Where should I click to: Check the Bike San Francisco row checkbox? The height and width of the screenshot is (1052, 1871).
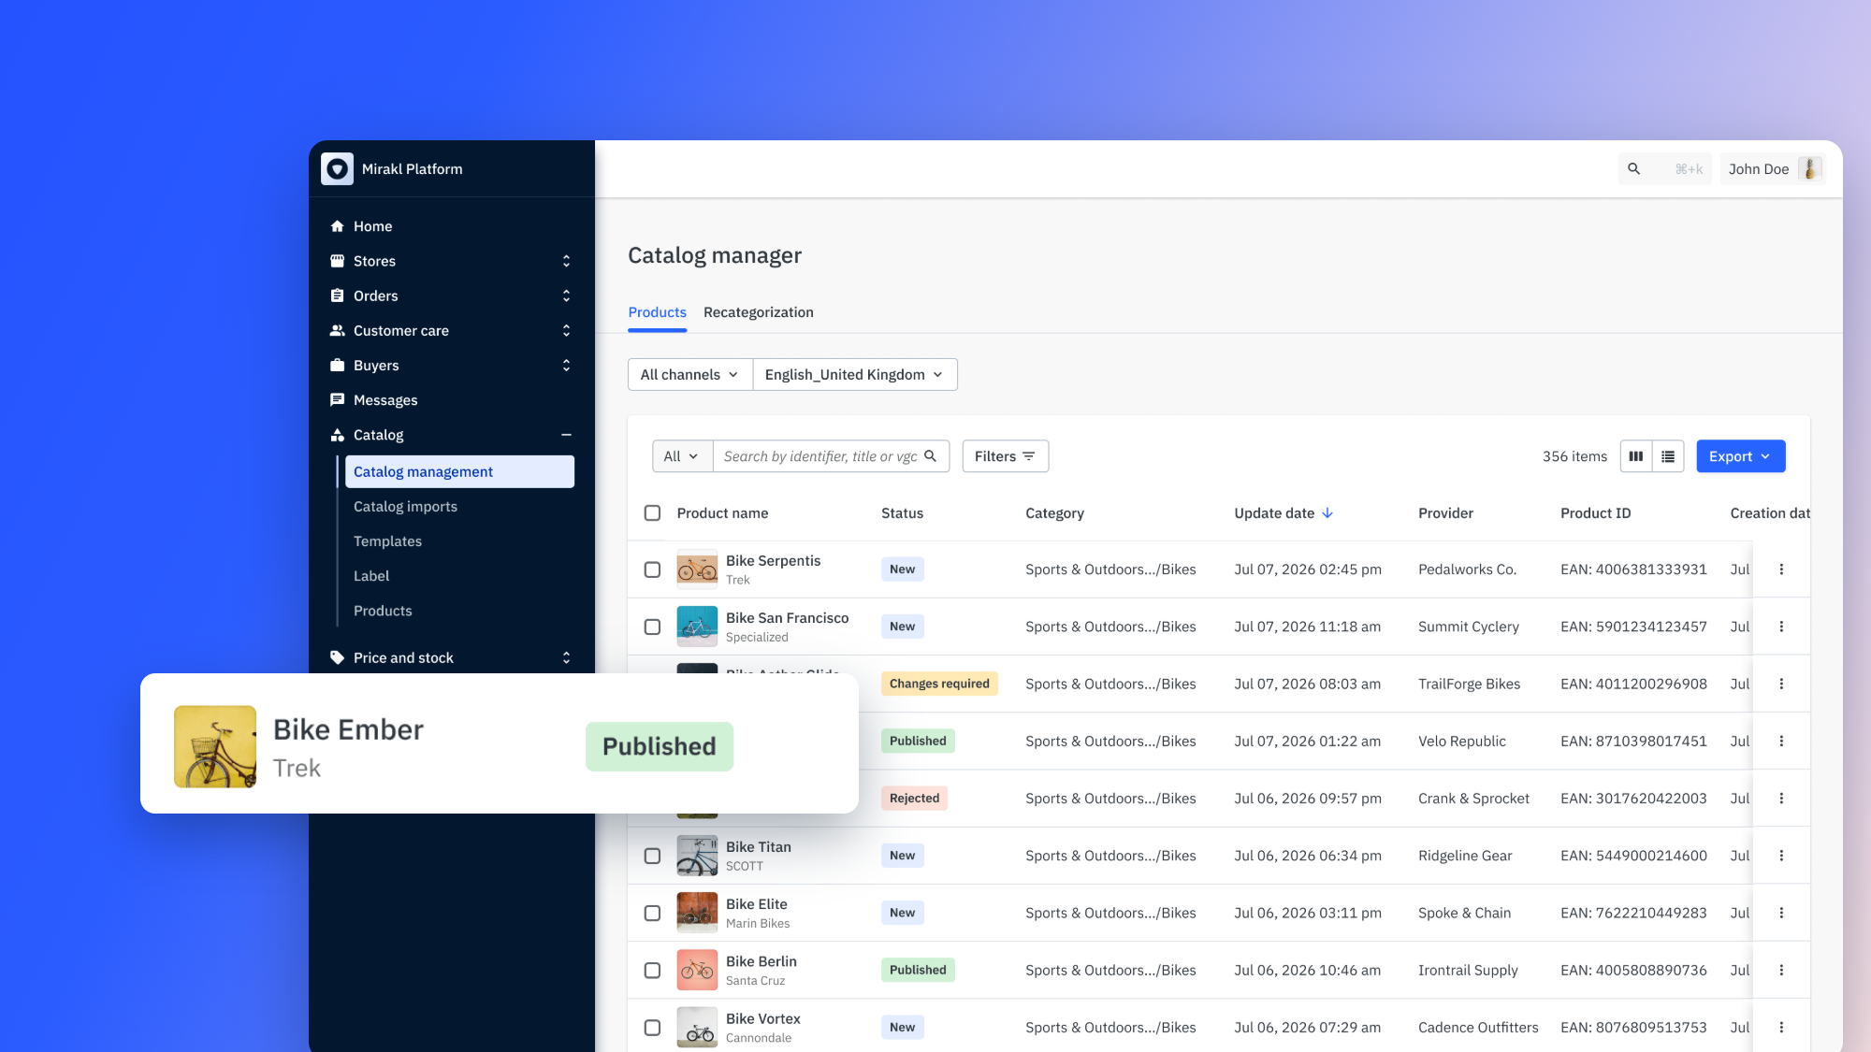click(x=652, y=627)
